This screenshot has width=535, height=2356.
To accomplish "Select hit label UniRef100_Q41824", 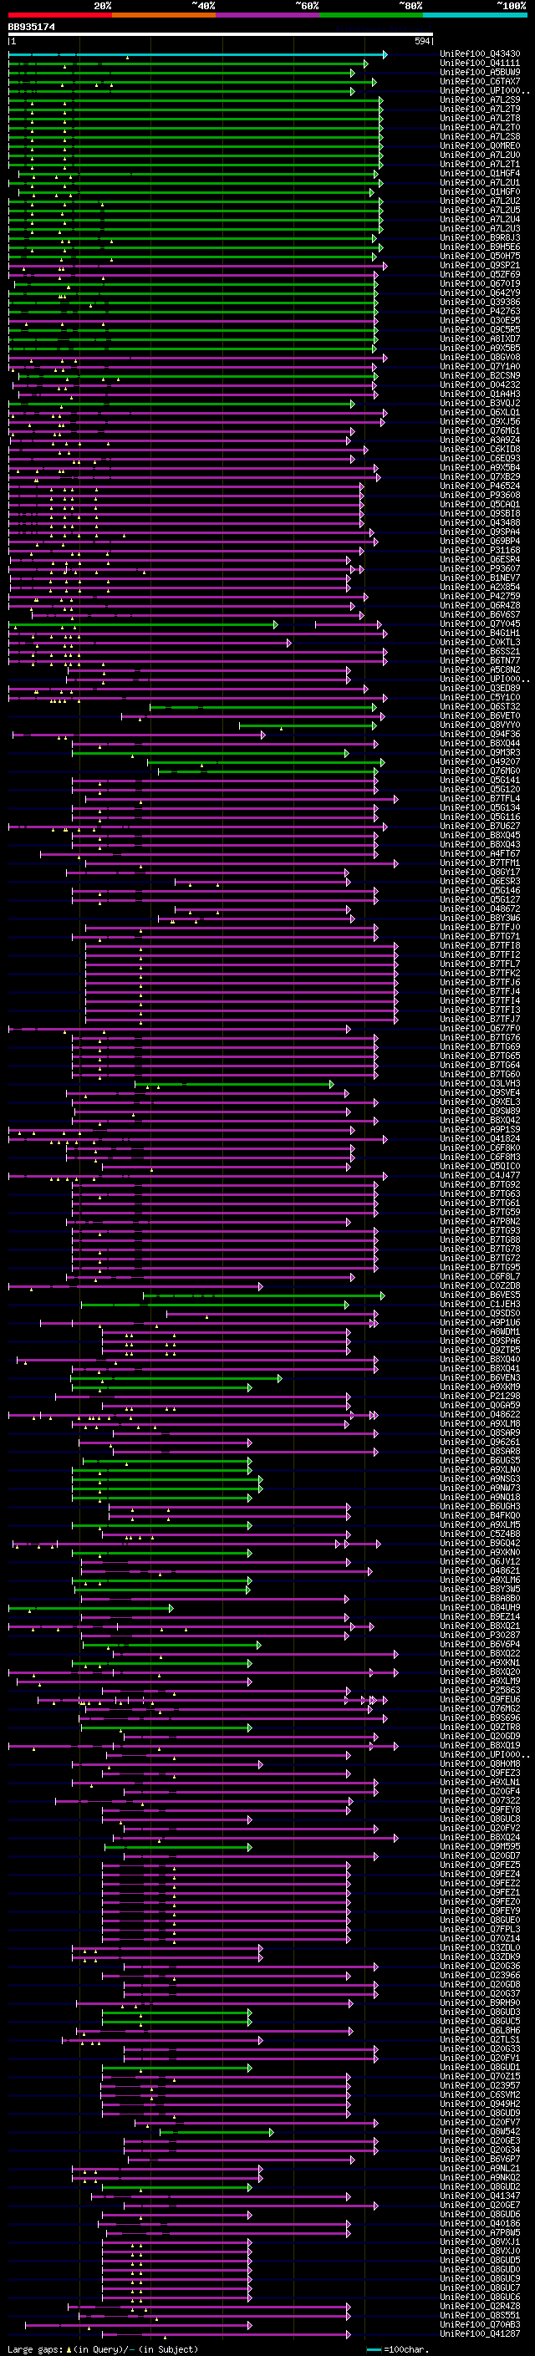I will (480, 1138).
